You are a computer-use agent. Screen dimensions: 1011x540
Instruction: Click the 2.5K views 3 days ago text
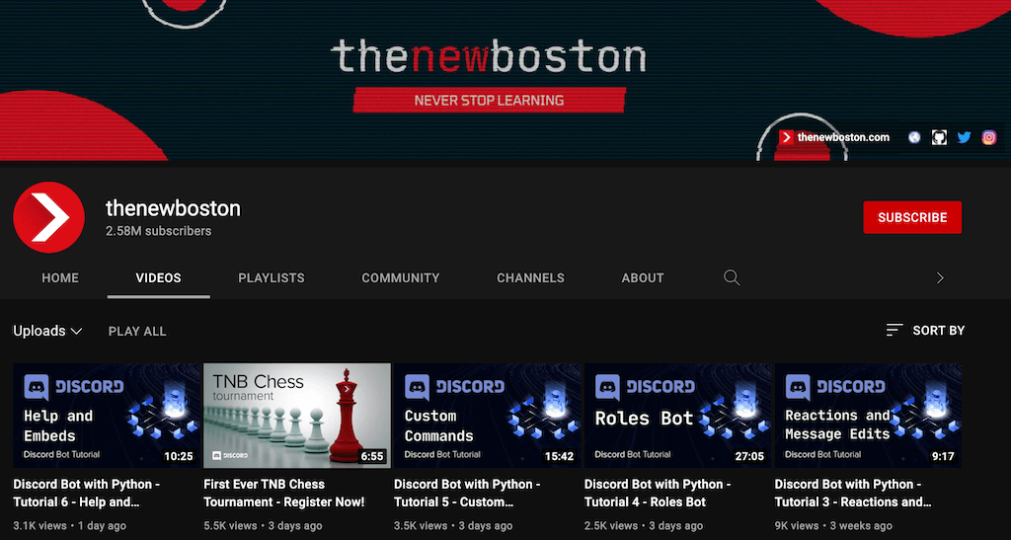pyautogui.click(x=644, y=526)
